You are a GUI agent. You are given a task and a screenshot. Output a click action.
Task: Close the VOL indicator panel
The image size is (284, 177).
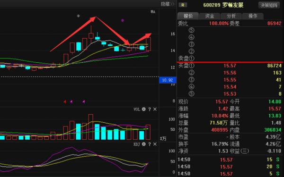(155, 109)
